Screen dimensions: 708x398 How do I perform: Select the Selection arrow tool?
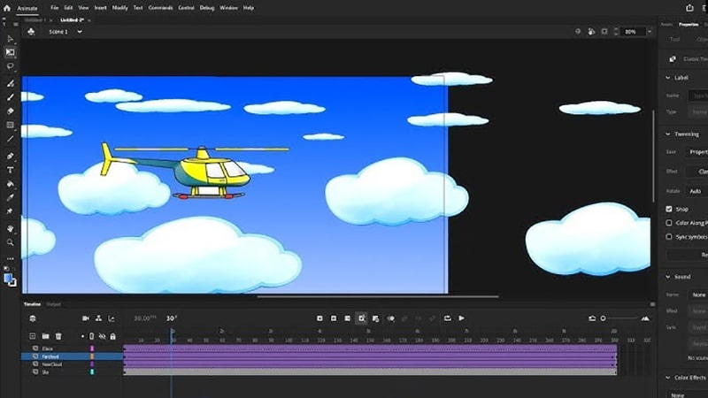10,39
